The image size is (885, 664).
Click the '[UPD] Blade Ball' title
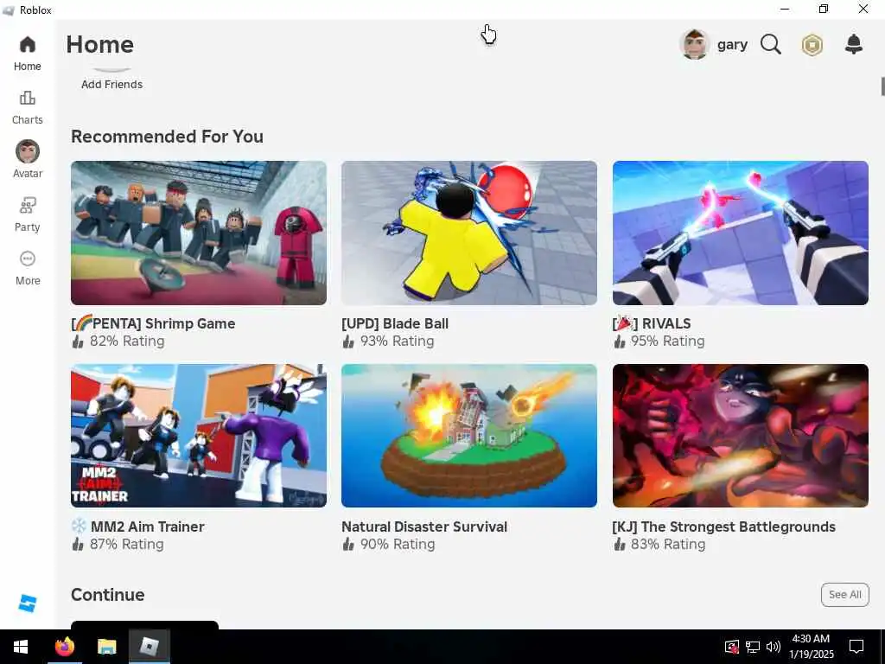395,323
